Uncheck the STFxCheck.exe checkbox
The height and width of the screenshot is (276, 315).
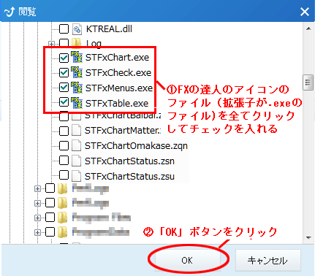pos(64,72)
